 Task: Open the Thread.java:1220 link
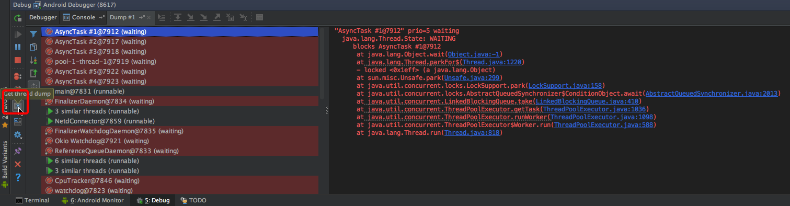tap(491, 62)
